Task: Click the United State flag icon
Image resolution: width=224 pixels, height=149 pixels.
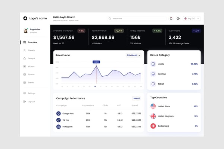Action: [x=153, y=106]
